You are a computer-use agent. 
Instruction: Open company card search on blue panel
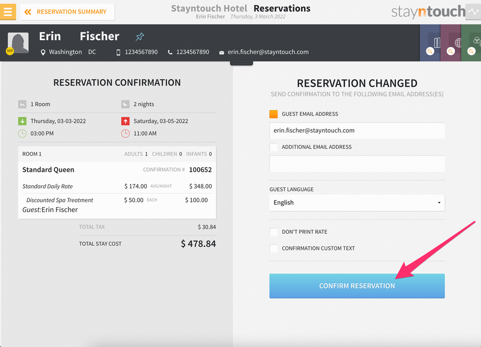coord(430,52)
